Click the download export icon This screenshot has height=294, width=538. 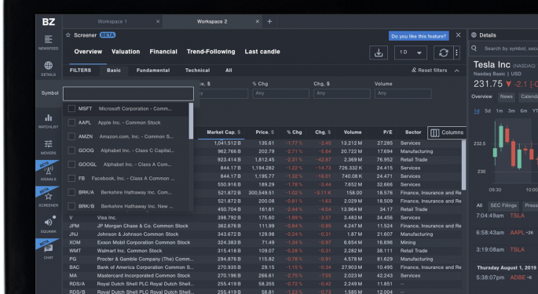(379, 53)
